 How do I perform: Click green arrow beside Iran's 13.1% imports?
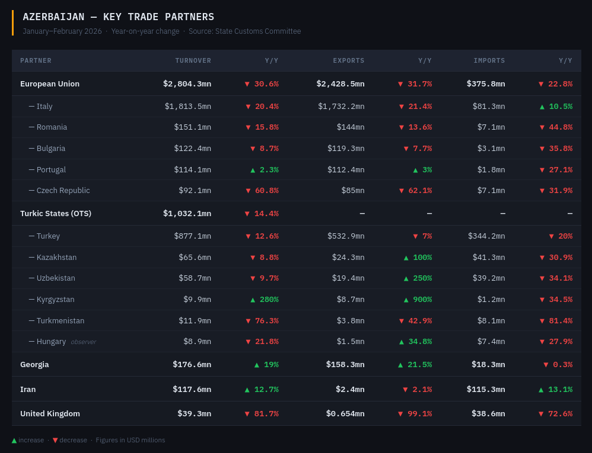click(x=541, y=390)
